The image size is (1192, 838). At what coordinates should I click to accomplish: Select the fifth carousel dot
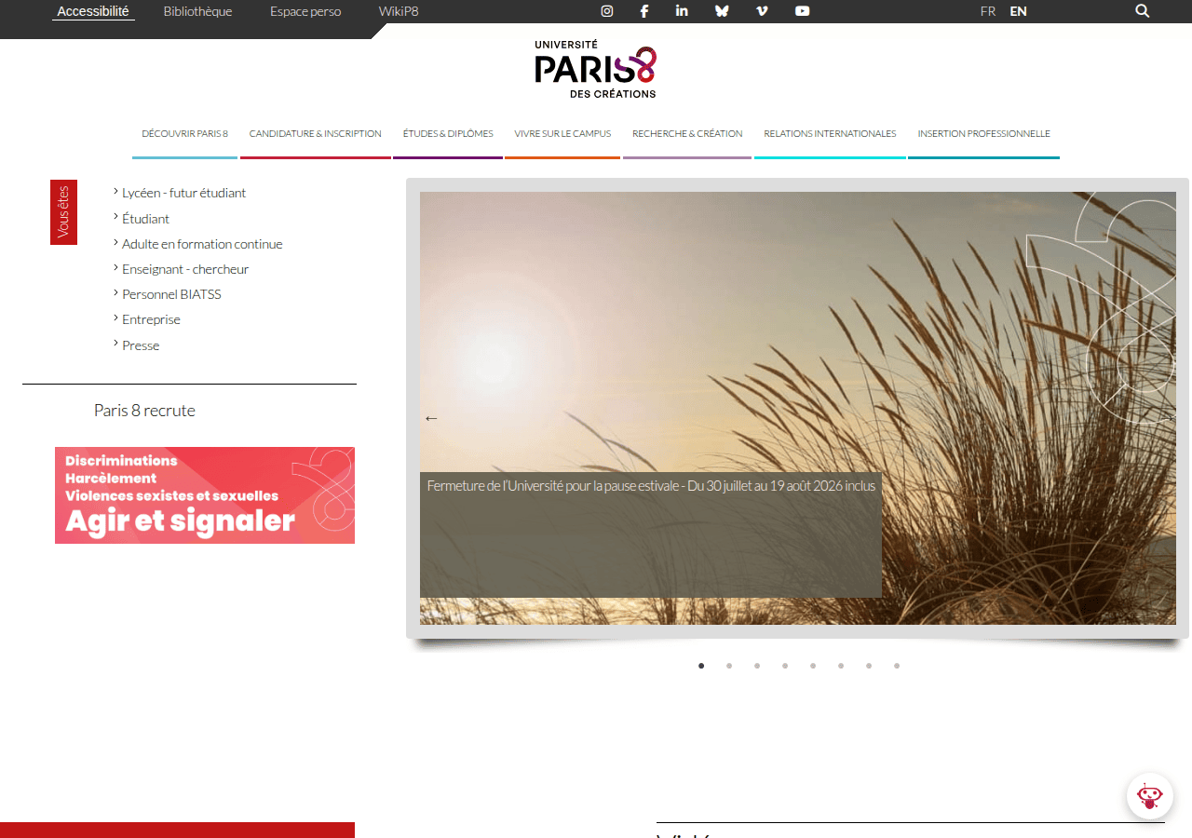[x=813, y=666]
